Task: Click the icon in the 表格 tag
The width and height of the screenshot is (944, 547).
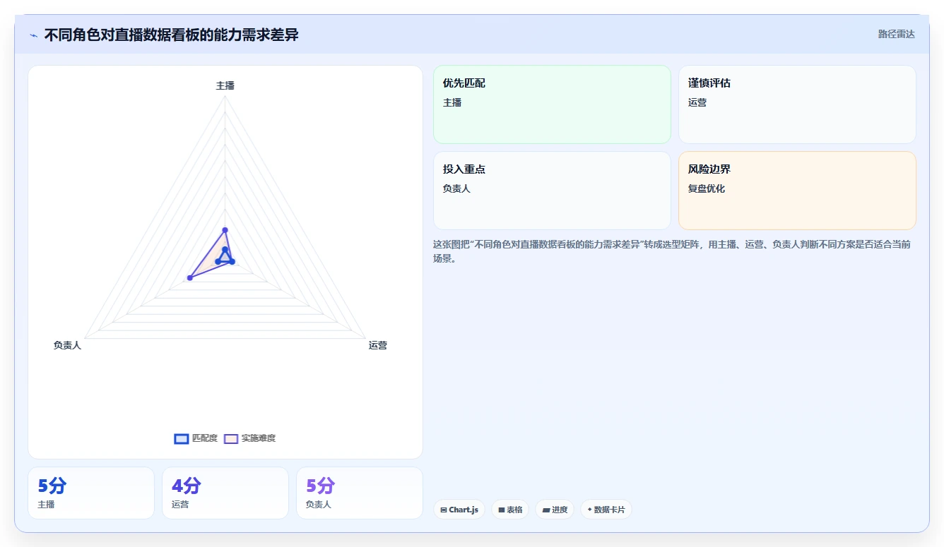Action: click(501, 510)
